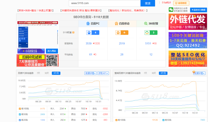Click the Baidu PC weight badge showing 4
208x122 pixels.
[93, 32]
